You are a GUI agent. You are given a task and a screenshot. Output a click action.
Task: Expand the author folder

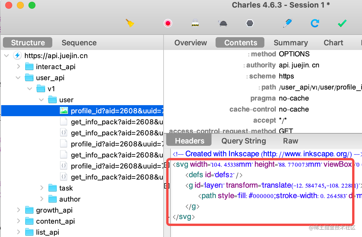tap(42, 199)
